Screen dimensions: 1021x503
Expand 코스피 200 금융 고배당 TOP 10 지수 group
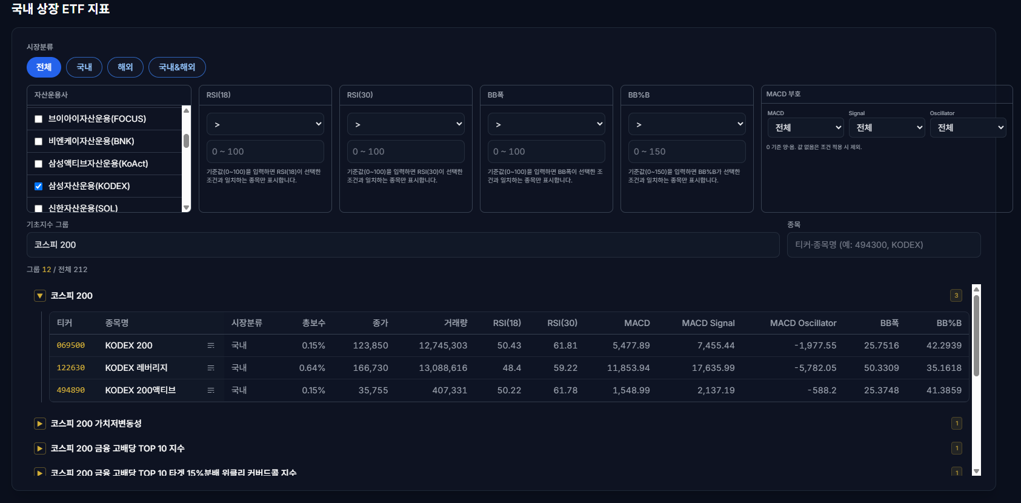pos(40,448)
